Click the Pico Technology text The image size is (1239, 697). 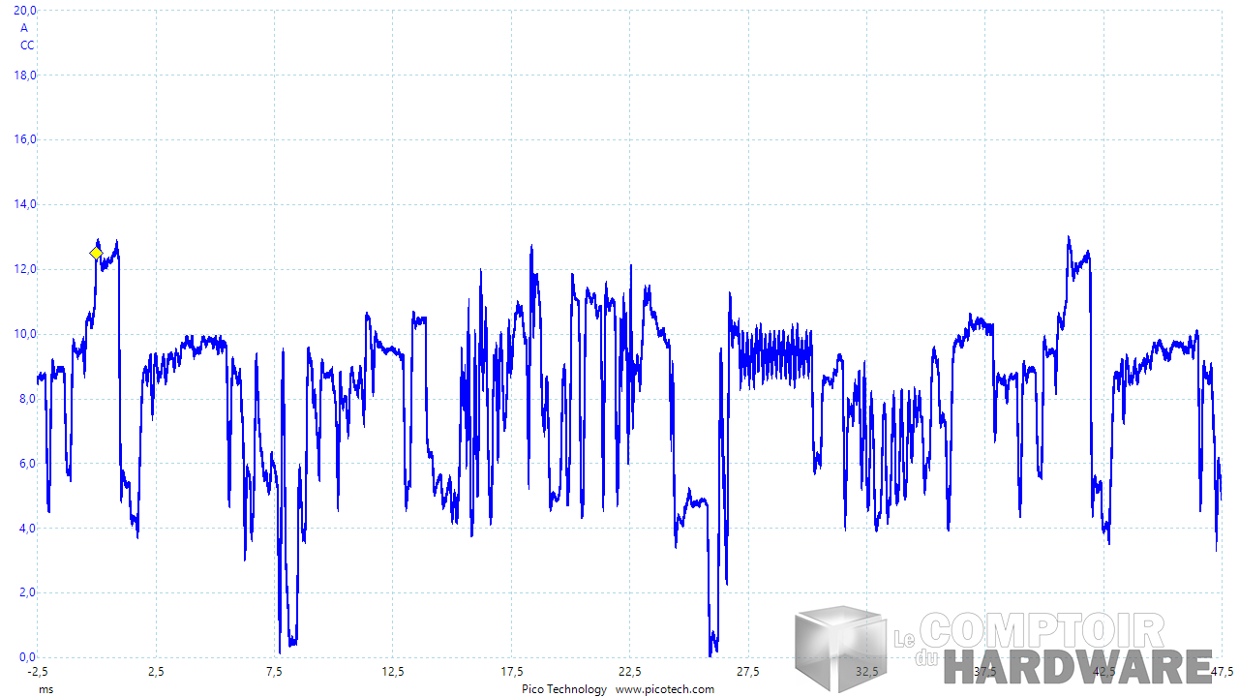pos(564,689)
